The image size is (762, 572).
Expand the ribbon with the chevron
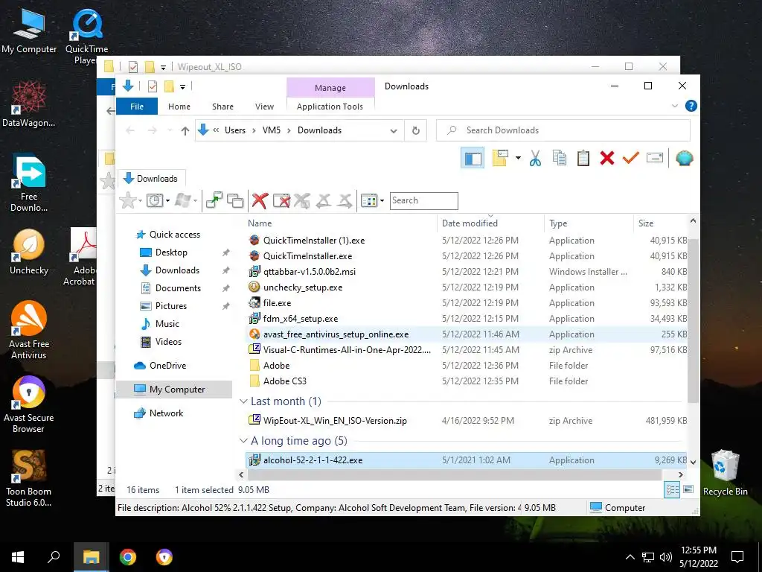pos(675,106)
